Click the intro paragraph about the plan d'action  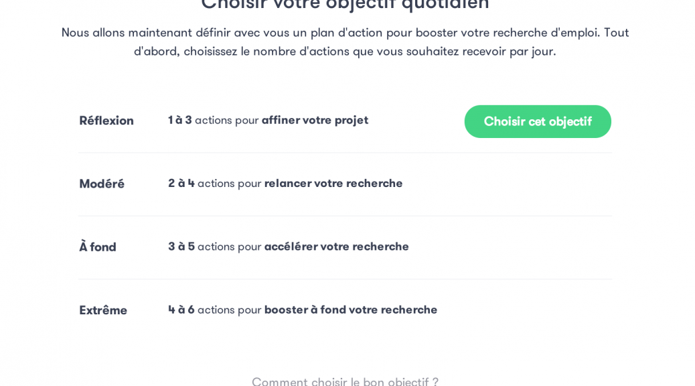coord(345,42)
